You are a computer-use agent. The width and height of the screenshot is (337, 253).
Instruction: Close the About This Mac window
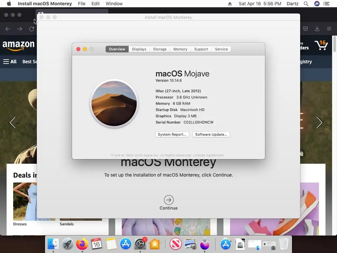[x=78, y=49]
